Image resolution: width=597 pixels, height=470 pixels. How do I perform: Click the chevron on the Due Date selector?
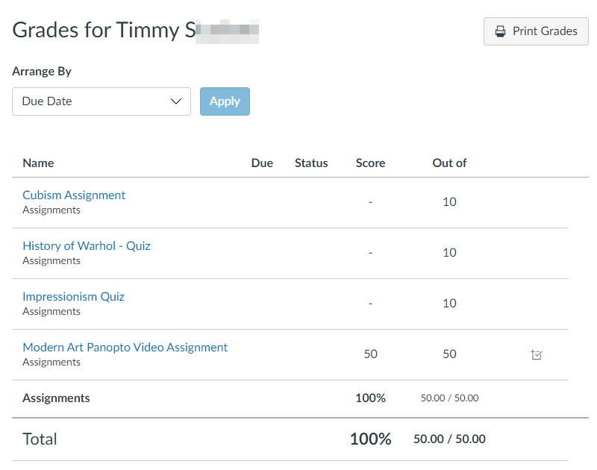click(176, 101)
